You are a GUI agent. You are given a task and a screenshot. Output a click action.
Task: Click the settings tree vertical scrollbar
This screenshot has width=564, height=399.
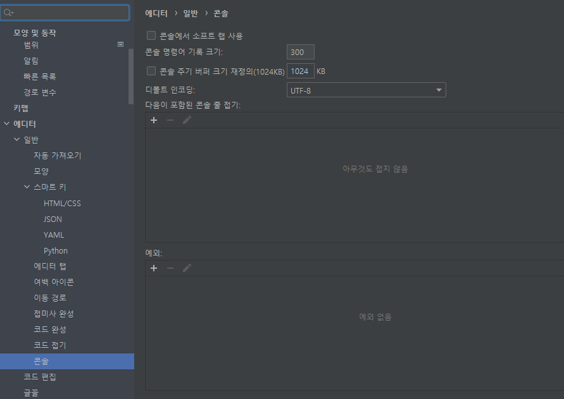point(131,77)
